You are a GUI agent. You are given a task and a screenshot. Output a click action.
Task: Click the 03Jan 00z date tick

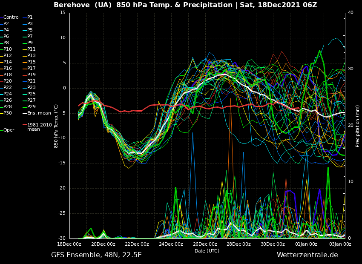(x=340, y=244)
